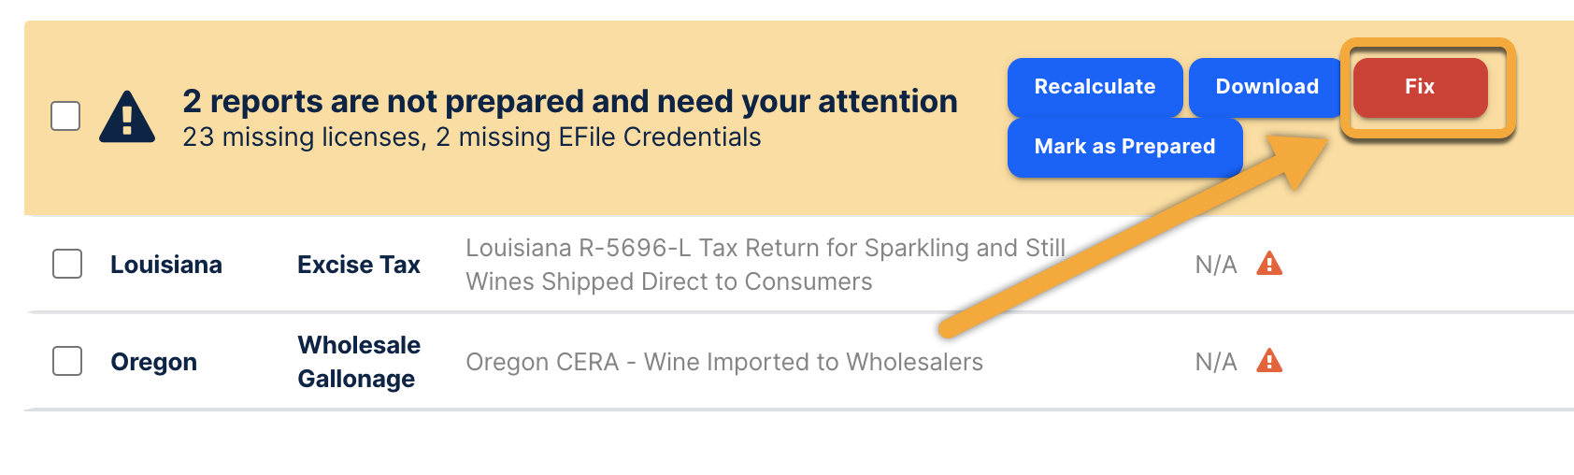
Task: Click the N/A status in the Louisiana row
Action: click(1215, 265)
